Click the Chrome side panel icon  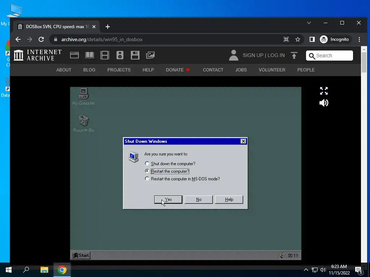[x=312, y=39]
